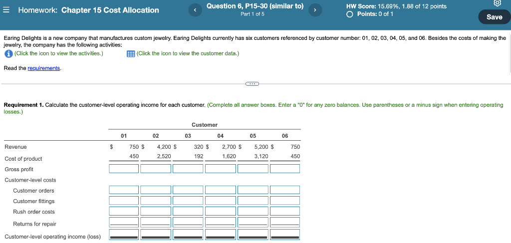Click Customer orders box for customer 06

coord(285,190)
